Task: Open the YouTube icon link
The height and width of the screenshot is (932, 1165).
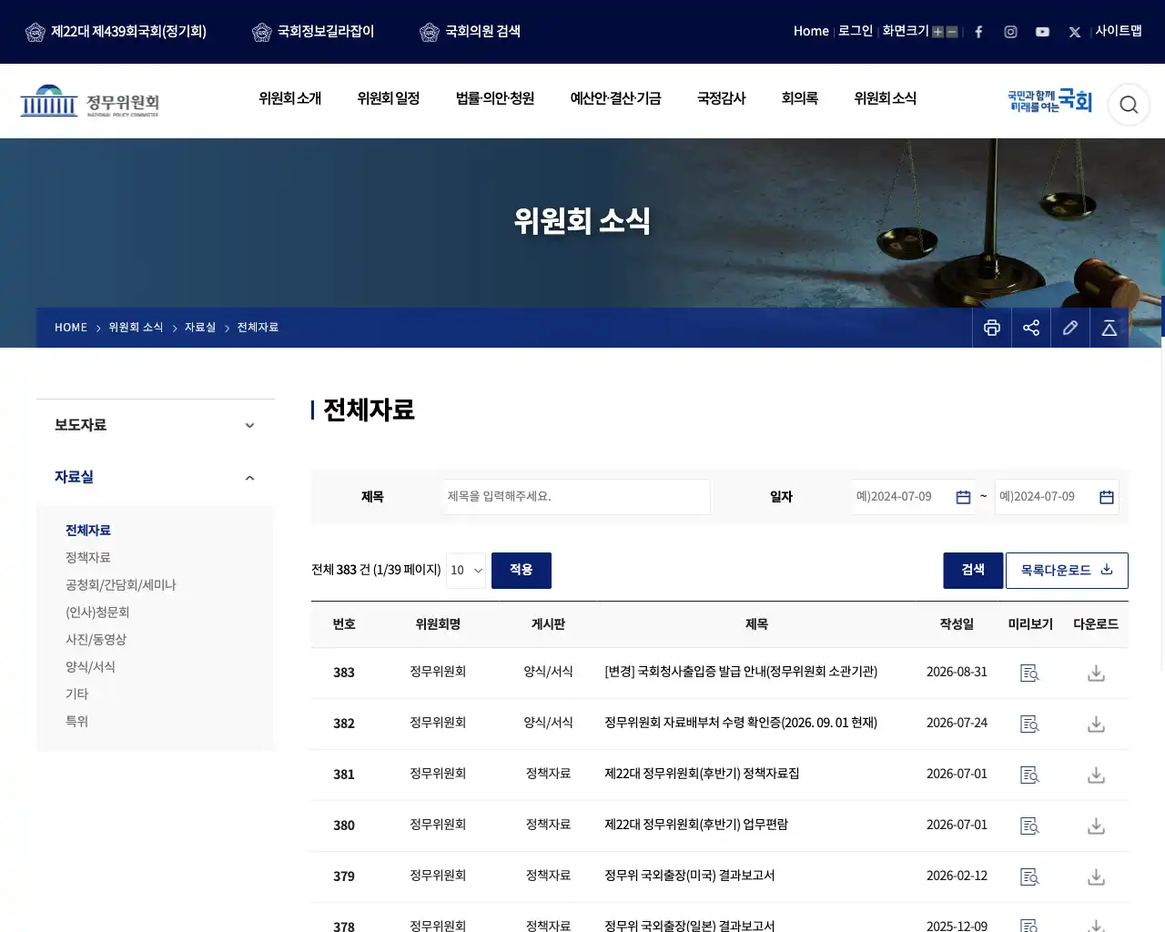Action: 1042,32
